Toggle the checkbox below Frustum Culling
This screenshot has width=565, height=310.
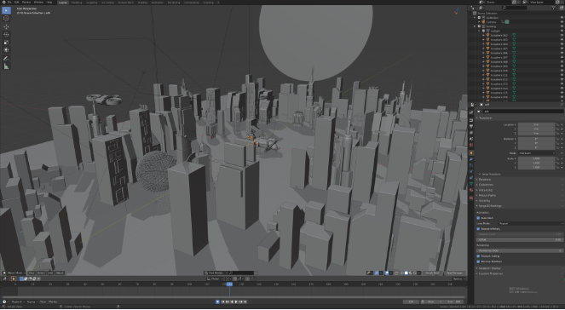point(478,261)
